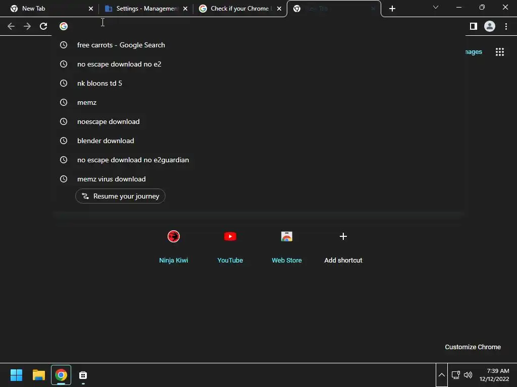The image size is (517, 387).
Task: Open the Web Store shortcut
Action: pyautogui.click(x=287, y=247)
